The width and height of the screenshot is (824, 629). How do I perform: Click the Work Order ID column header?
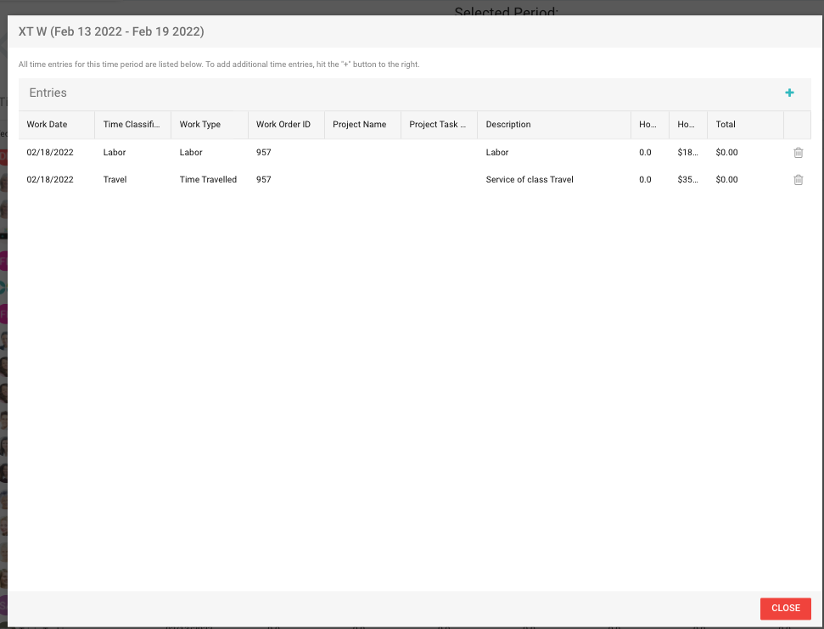coord(283,125)
